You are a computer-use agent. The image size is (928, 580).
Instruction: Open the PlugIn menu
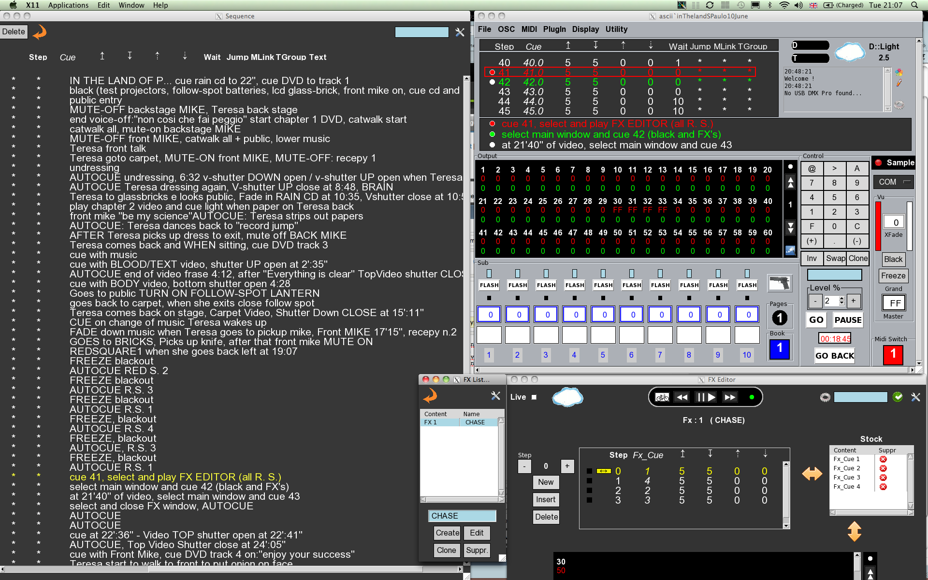click(554, 29)
